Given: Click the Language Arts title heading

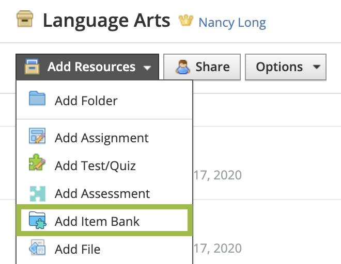Looking at the screenshot, I should [x=106, y=21].
